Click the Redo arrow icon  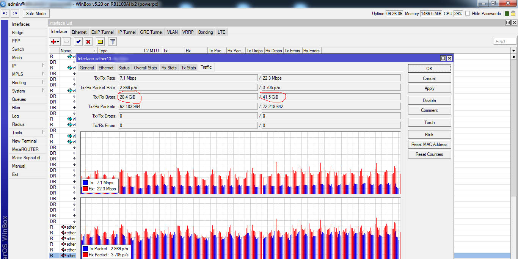click(x=15, y=13)
